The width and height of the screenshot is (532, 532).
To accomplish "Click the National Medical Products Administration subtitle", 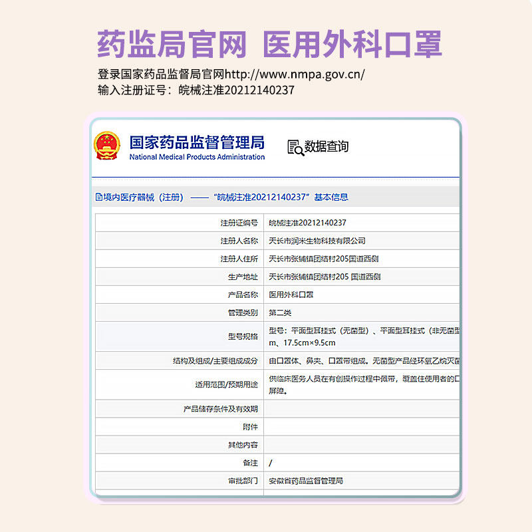I will [x=197, y=157].
